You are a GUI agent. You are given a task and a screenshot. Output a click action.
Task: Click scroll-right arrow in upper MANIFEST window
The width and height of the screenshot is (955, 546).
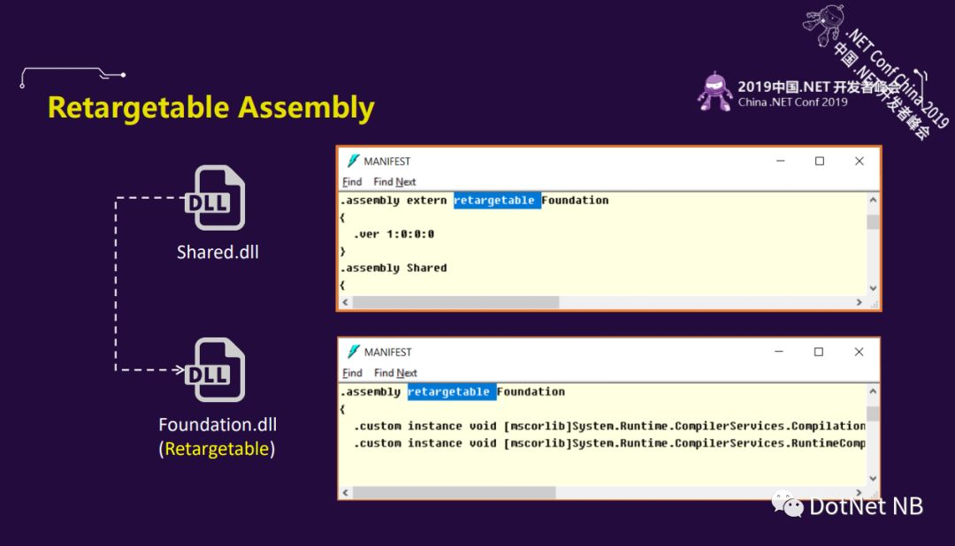pos(859,302)
